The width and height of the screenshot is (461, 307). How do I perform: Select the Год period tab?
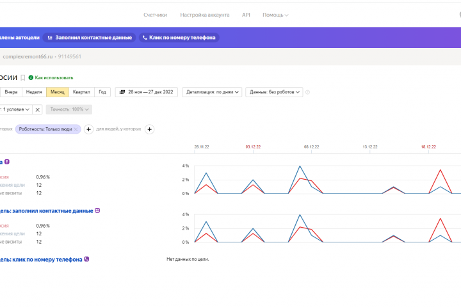(x=102, y=92)
